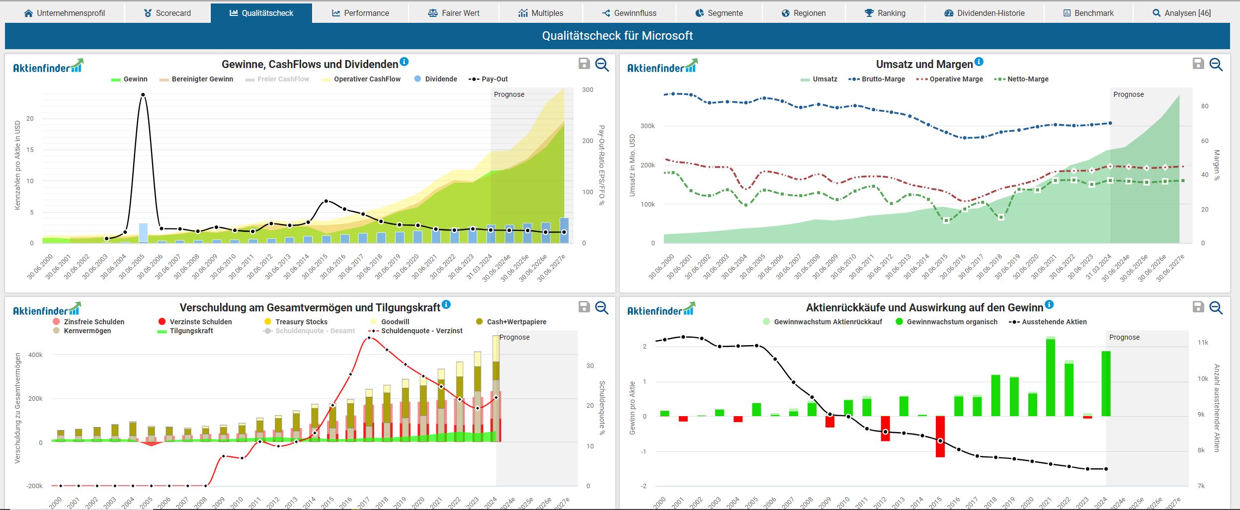Toggle the Dividende legend entry

click(436, 79)
